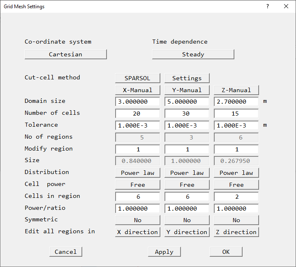Click the help question mark icon
Image resolution: width=296 pixels, height=267 pixels.
coord(268,7)
